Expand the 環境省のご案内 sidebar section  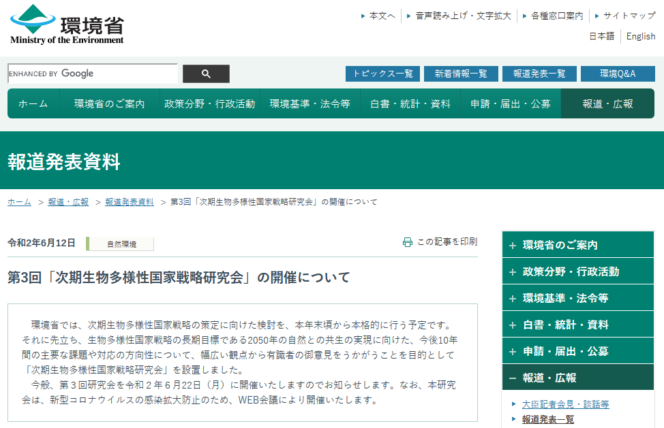click(x=577, y=245)
